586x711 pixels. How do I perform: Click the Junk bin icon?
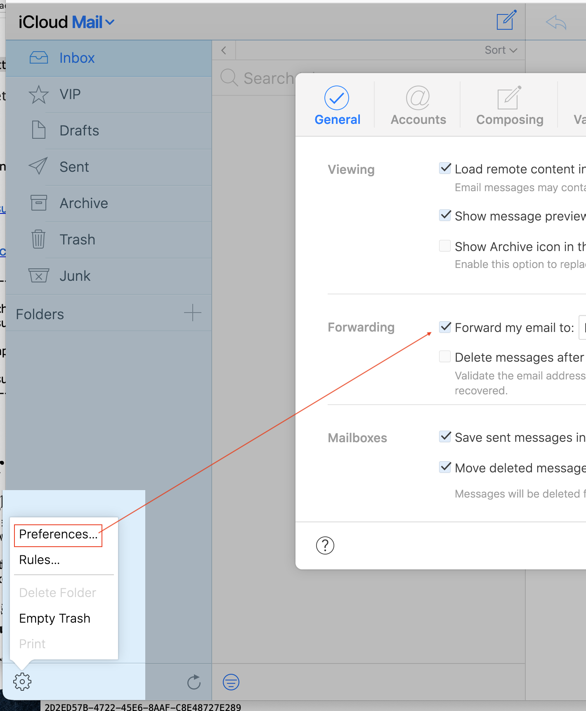tap(39, 275)
